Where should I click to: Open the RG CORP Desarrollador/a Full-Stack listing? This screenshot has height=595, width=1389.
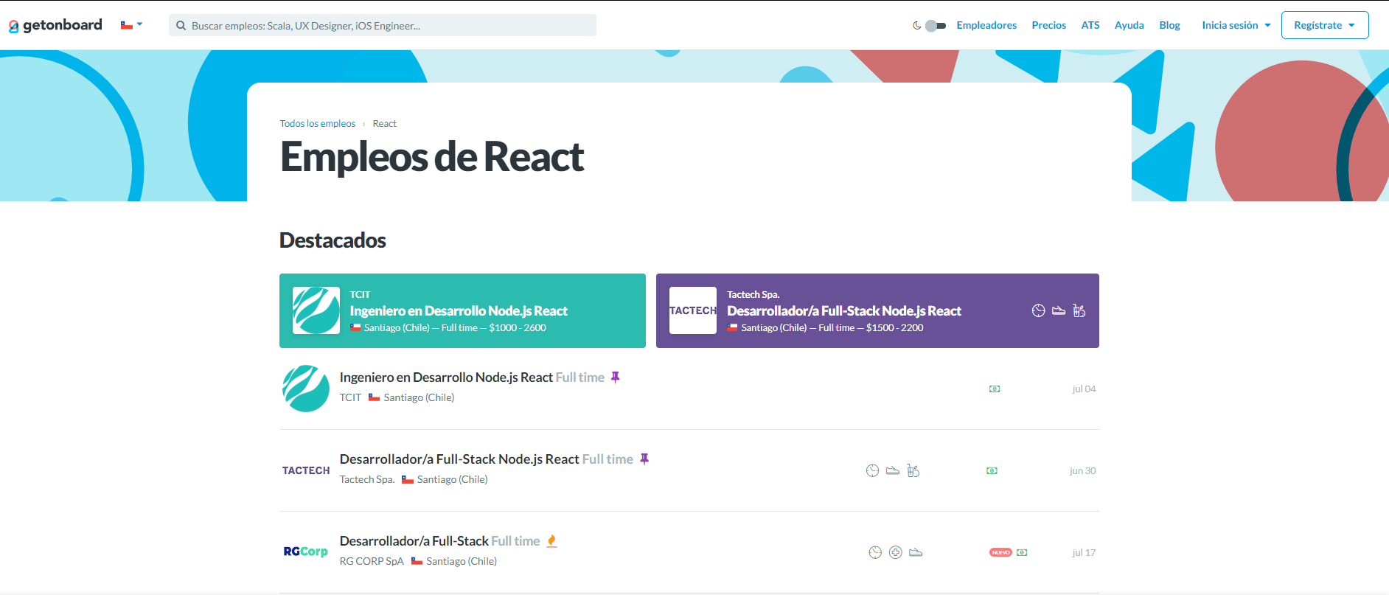click(x=414, y=541)
